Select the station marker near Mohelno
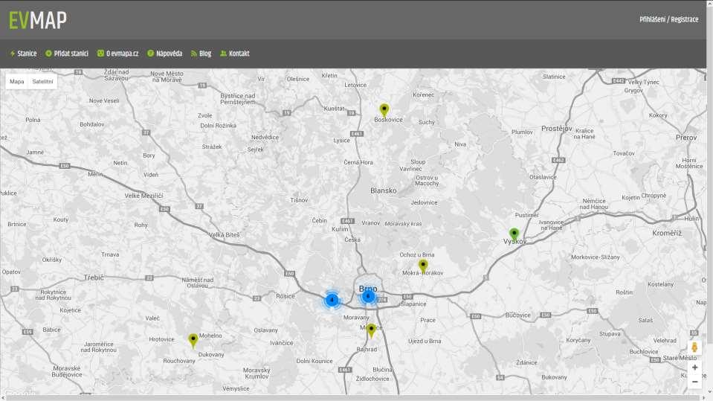 (193, 340)
